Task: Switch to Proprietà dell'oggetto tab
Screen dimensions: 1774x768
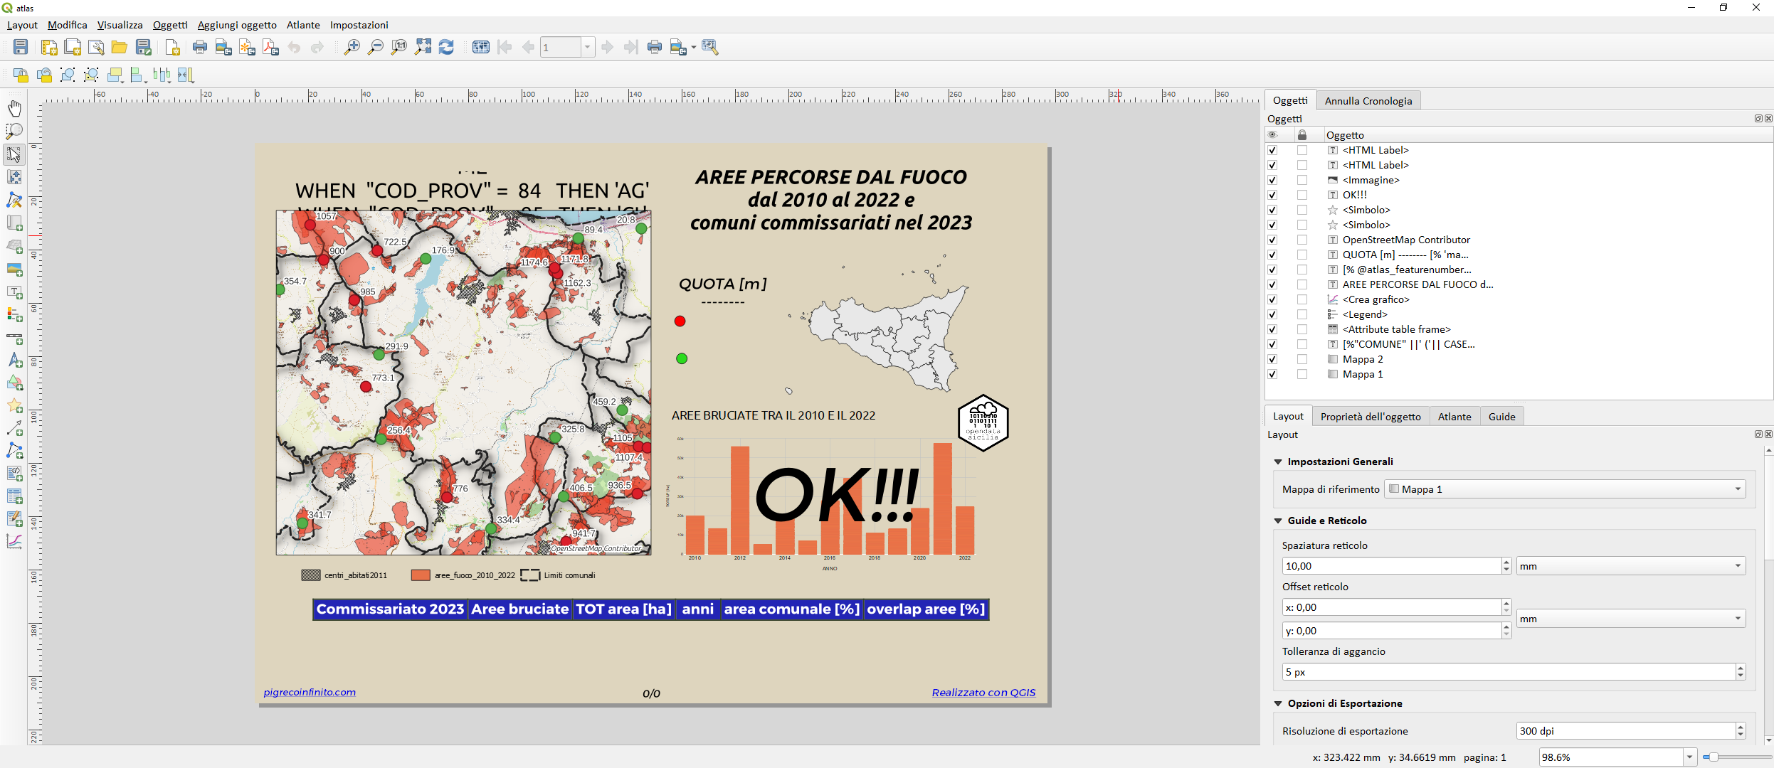Action: pos(1370,417)
